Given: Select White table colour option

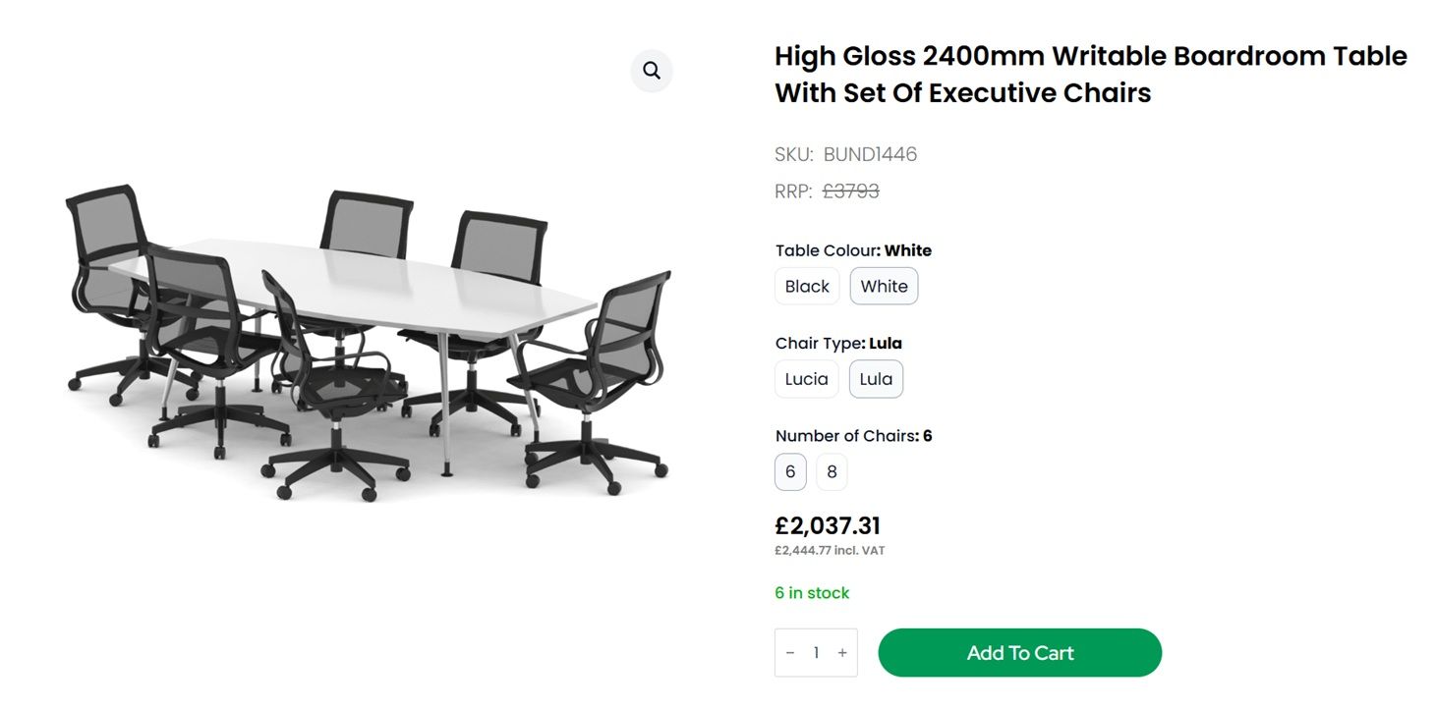Looking at the screenshot, I should pos(884,287).
